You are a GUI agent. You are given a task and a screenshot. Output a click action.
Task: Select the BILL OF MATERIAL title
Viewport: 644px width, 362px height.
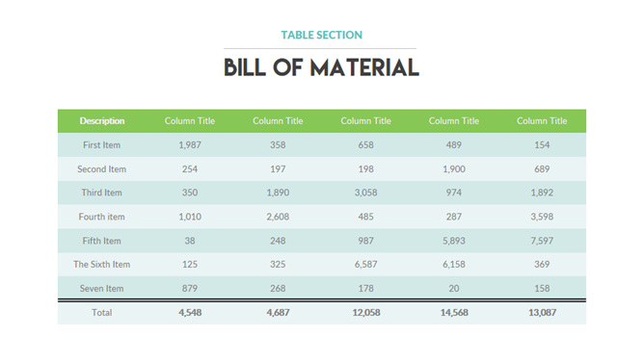[322, 67]
